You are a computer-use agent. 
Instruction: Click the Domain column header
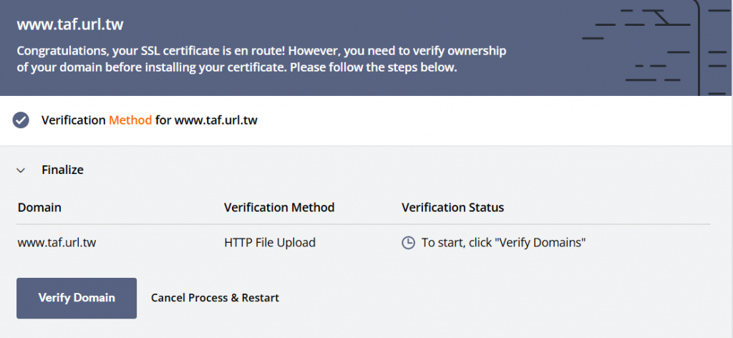(x=39, y=208)
